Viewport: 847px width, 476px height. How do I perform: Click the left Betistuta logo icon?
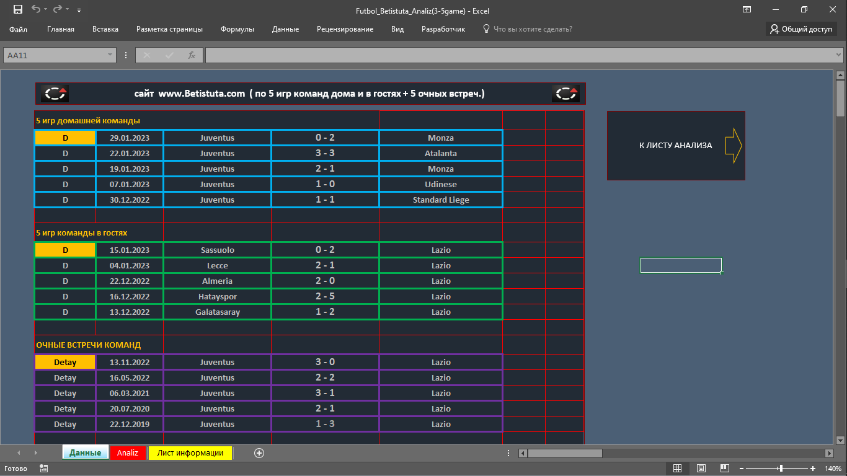pos(55,94)
